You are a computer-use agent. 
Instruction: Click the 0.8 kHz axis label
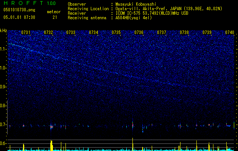click(x=3, y=106)
